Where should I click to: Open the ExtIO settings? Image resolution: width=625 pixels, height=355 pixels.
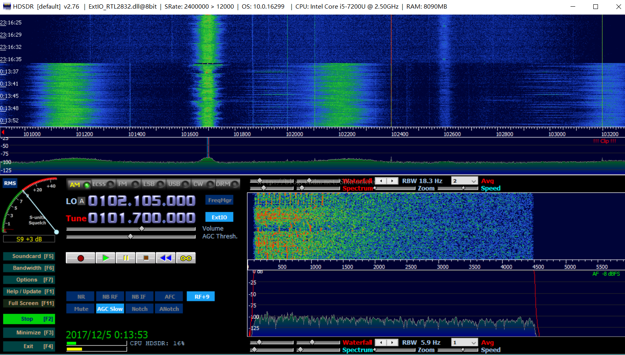(x=219, y=217)
